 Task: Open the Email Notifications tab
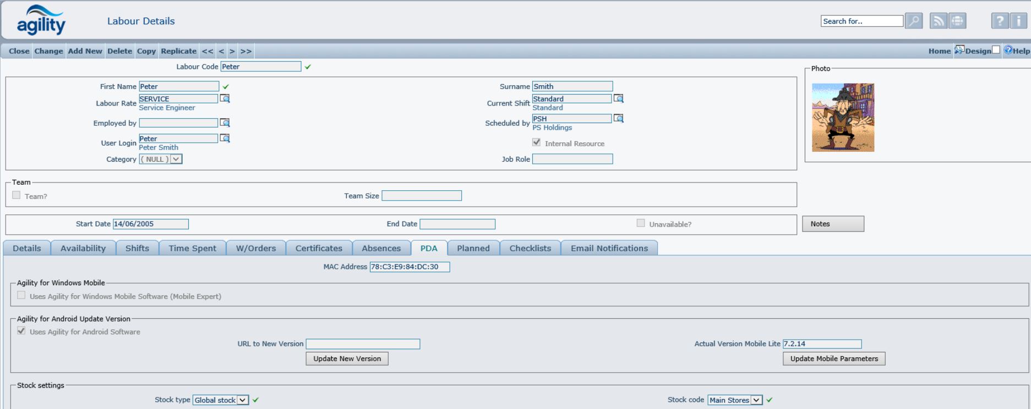click(609, 248)
